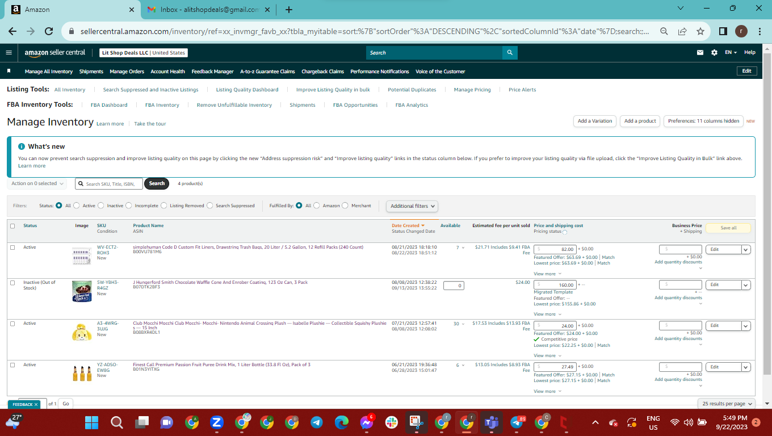The image size is (772, 436).
Task: Tick the select-all checkbox in table header
Action: coord(12,226)
